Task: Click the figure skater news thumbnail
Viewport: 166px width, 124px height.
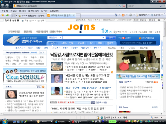Action: tap(57, 79)
